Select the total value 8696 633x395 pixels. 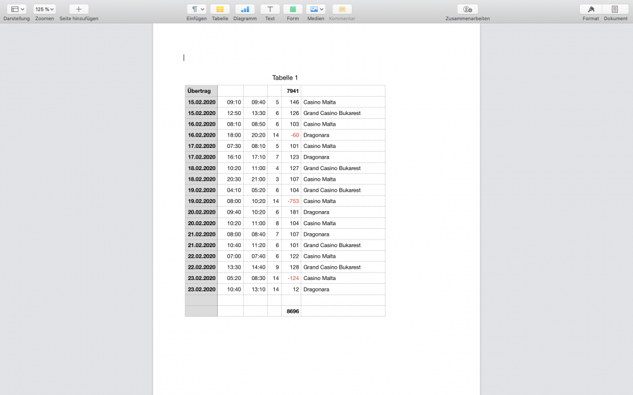point(291,311)
